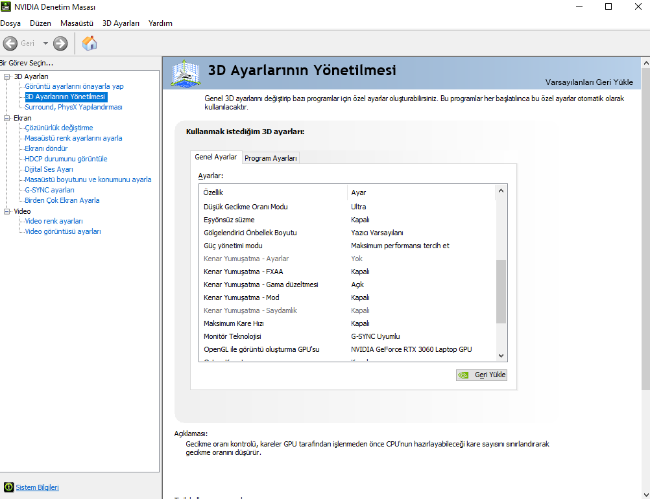650x499 pixels.
Task: Click the Geri toolbar button label
Action: [x=28, y=43]
